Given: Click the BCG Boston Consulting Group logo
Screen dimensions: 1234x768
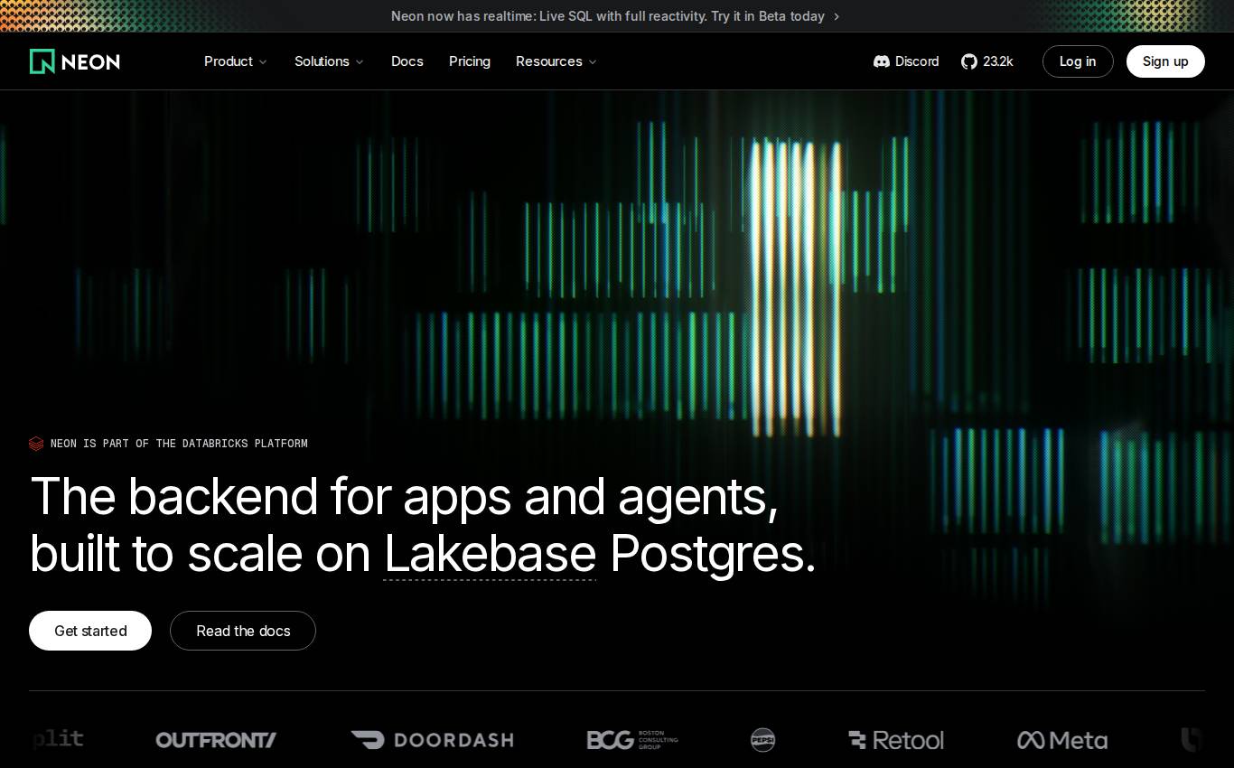Looking at the screenshot, I should click(632, 740).
